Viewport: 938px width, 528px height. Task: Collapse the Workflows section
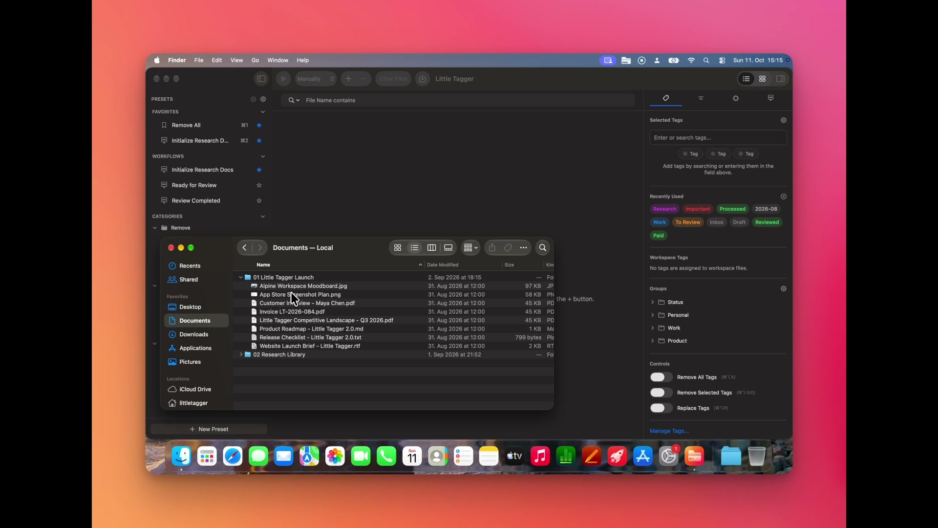[263, 156]
